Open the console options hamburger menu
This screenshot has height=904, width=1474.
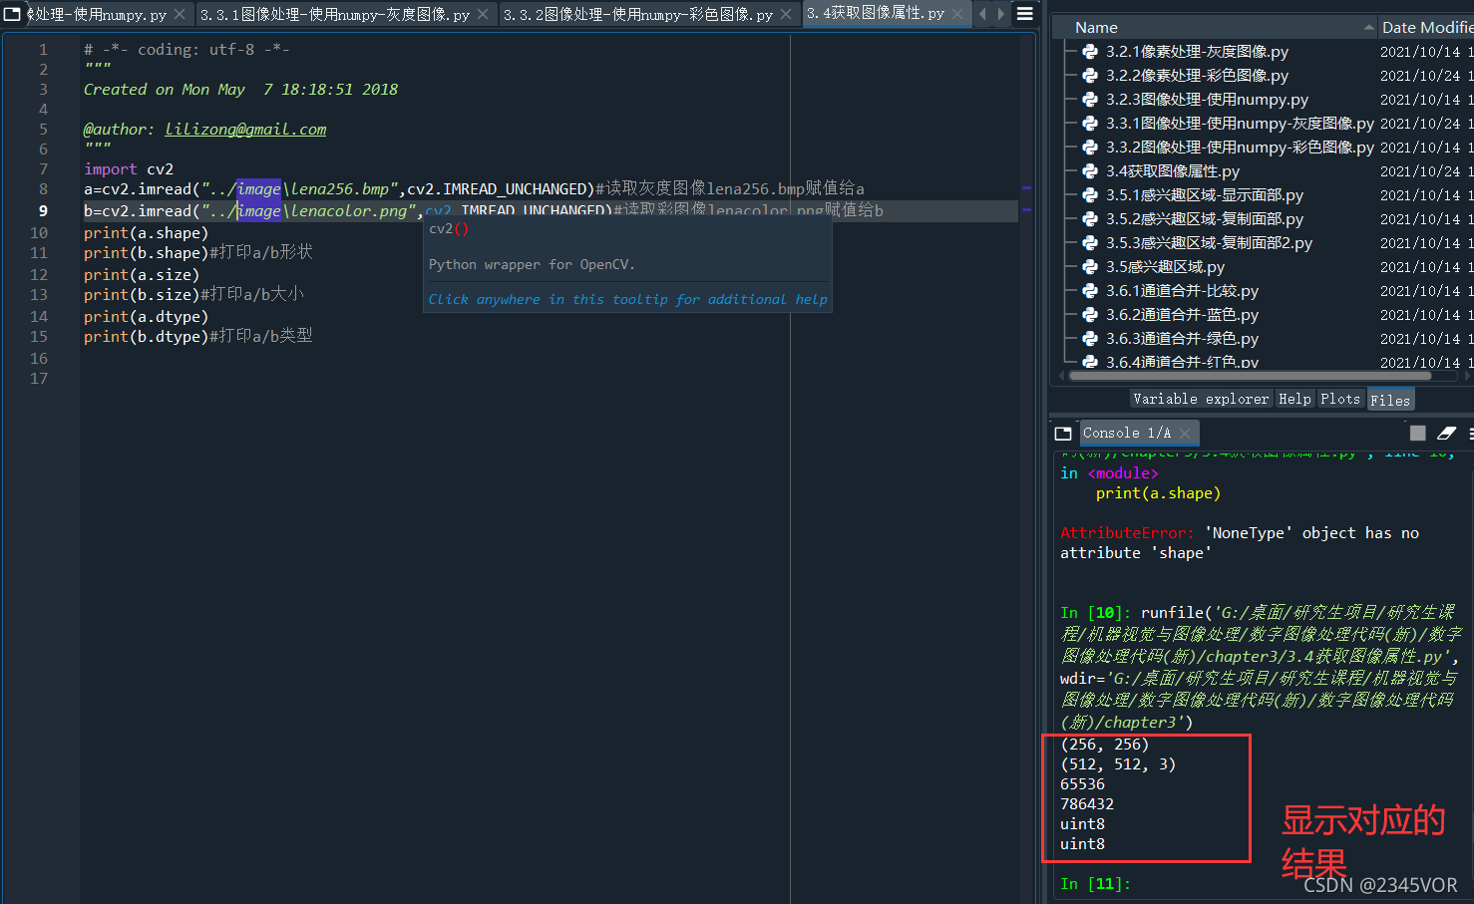click(x=1469, y=433)
